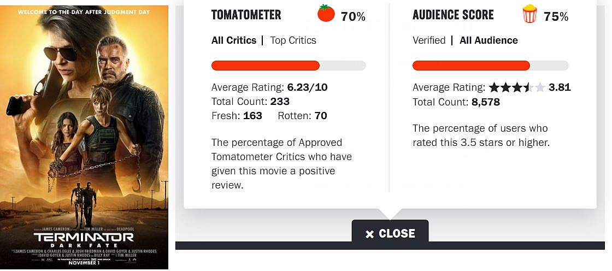This screenshot has width=612, height=271.
Task: Click the 6.23/10 average rating
Action: point(307,87)
